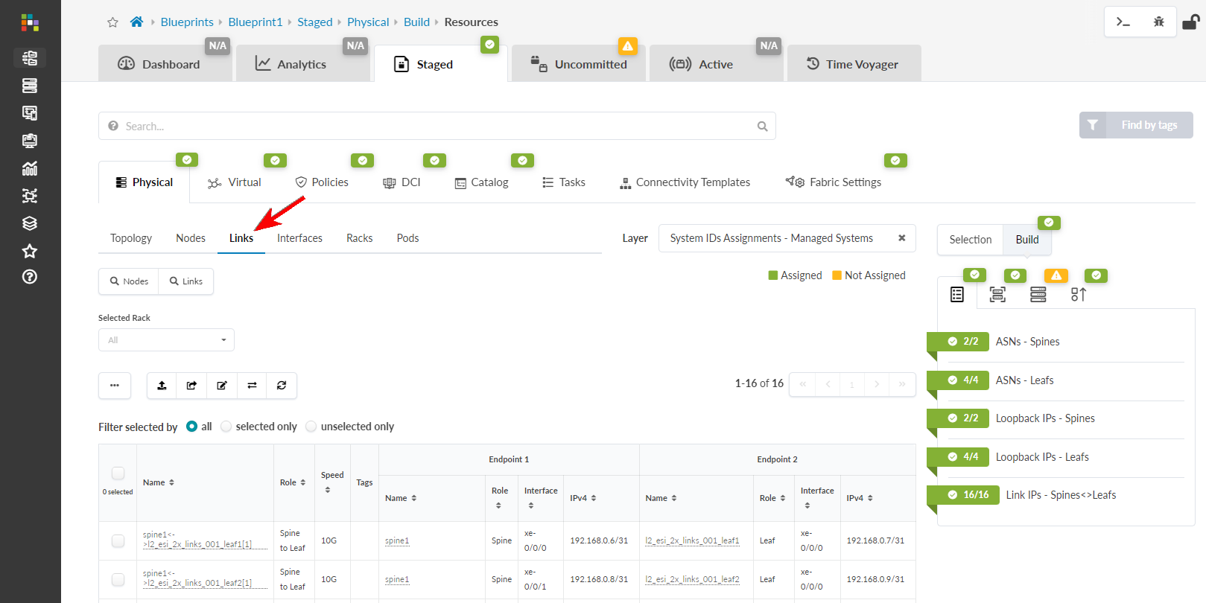Click the pencil edit icon in toolbar
This screenshot has height=603, width=1206.
[222, 385]
